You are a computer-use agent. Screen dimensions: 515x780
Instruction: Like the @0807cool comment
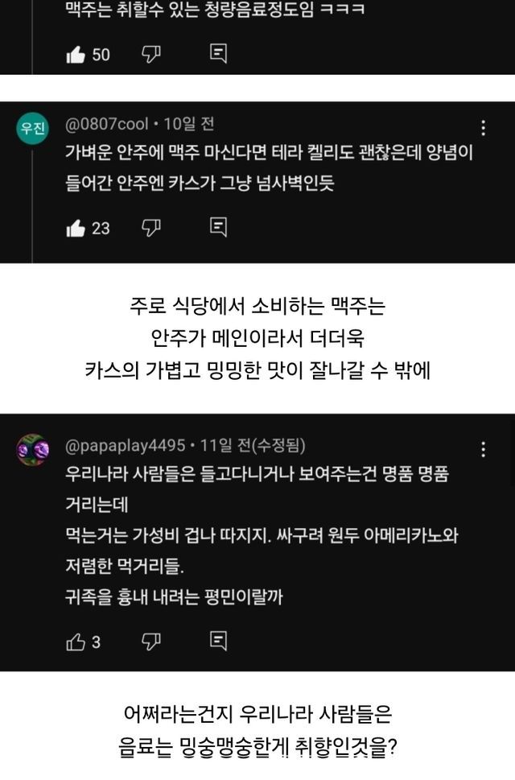coord(76,229)
